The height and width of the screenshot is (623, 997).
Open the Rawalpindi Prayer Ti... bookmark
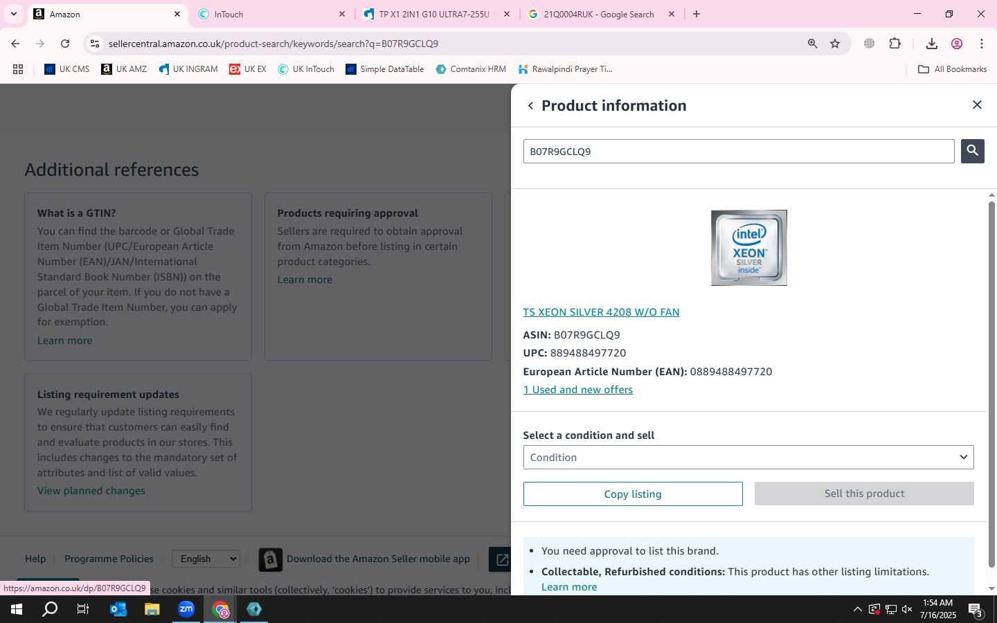pyautogui.click(x=566, y=69)
